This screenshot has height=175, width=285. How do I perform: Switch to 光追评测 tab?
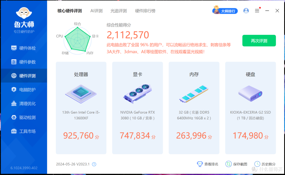[x=118, y=11]
